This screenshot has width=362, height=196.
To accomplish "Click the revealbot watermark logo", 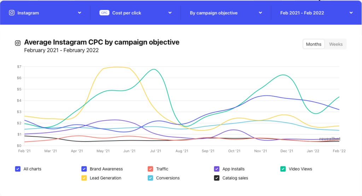I will click(329, 139).
